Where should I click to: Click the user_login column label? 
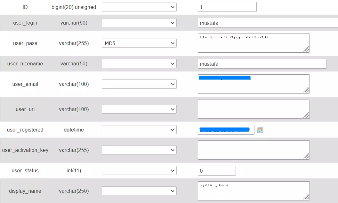(25, 23)
